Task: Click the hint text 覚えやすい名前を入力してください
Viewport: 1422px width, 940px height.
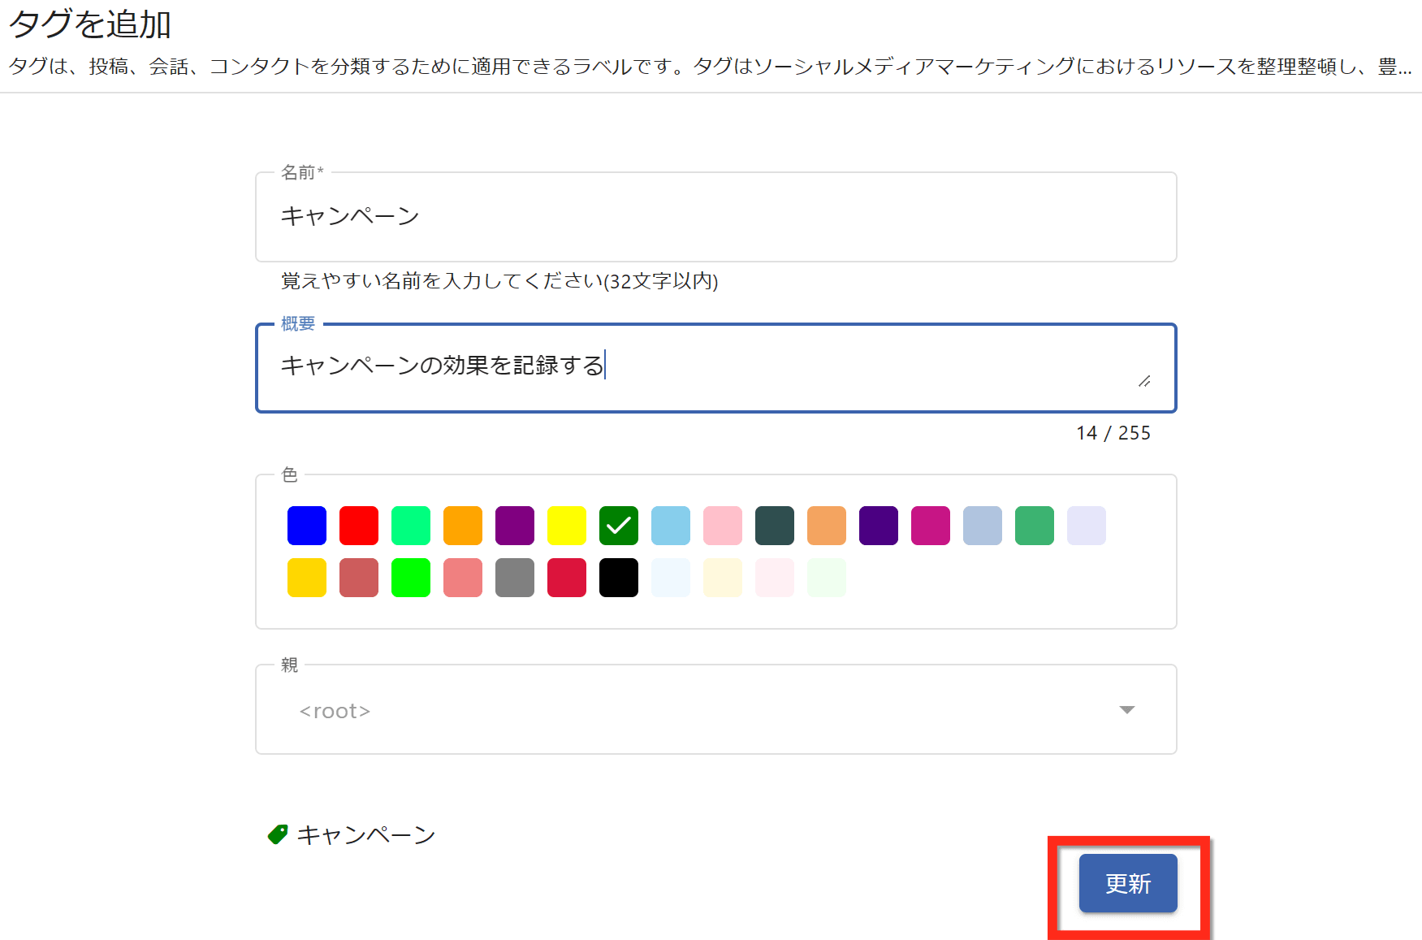Action: [499, 281]
